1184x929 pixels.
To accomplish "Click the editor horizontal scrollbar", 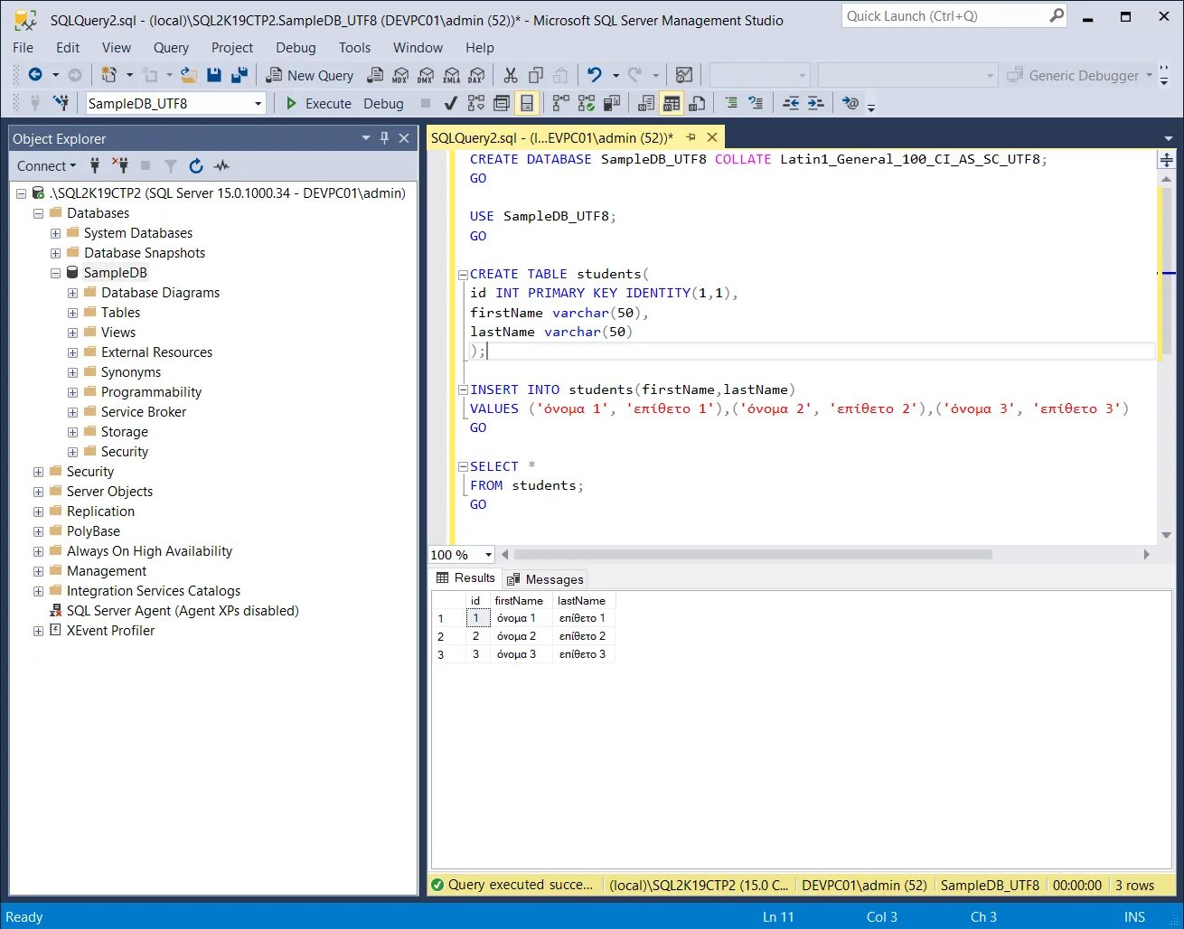I will [x=753, y=555].
